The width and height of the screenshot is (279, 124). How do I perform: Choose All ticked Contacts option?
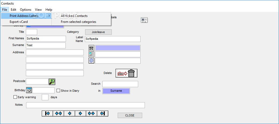click(74, 16)
